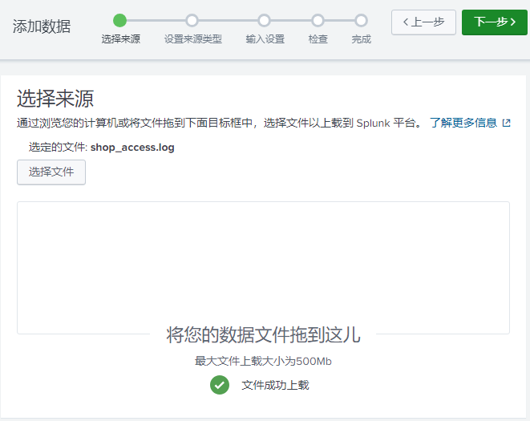Click the 检查 step circle in the wizard
Image resolution: width=530 pixels, height=421 pixels.
coord(318,20)
